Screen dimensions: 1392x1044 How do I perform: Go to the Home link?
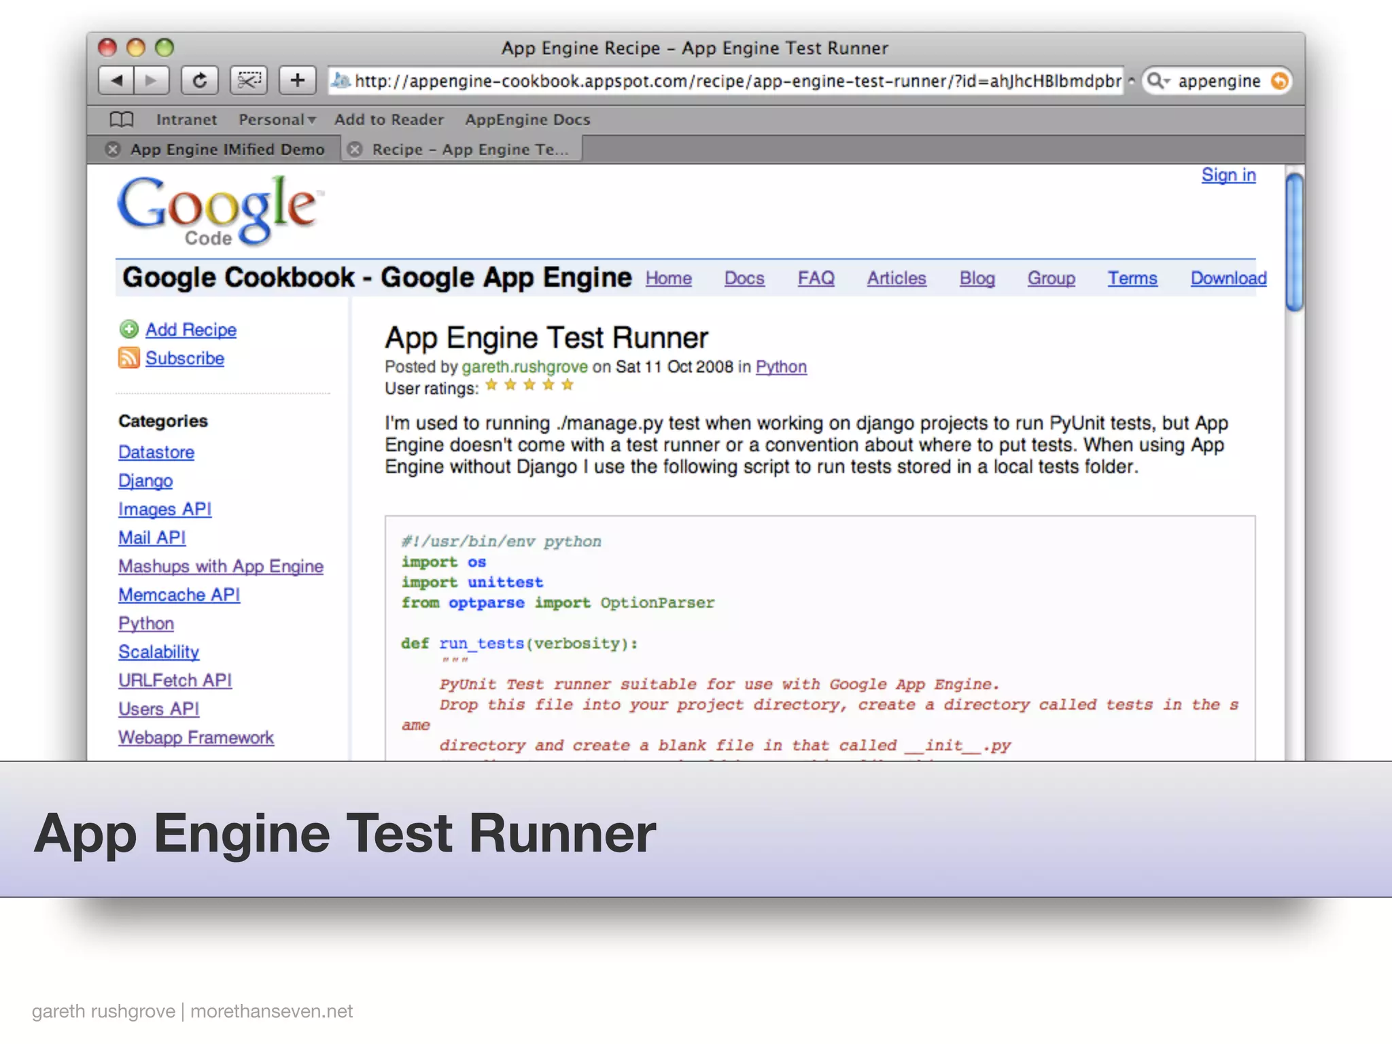click(669, 278)
